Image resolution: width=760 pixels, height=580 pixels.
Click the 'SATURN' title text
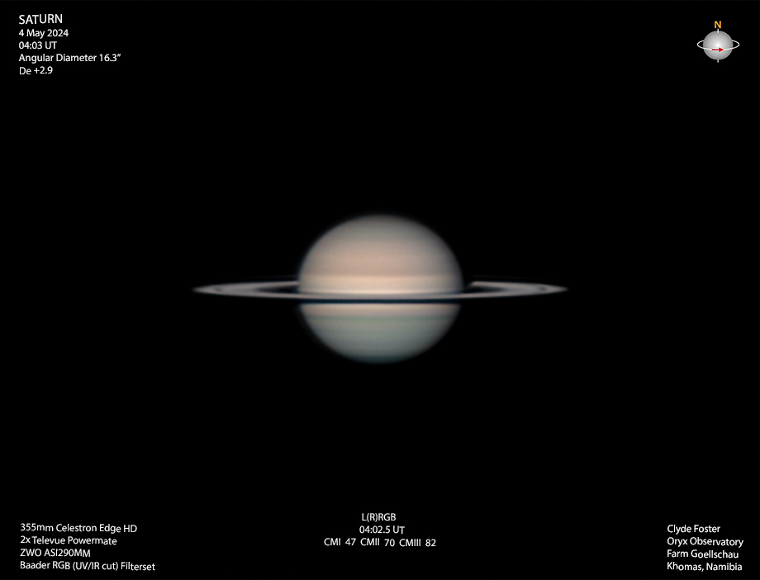(x=40, y=19)
